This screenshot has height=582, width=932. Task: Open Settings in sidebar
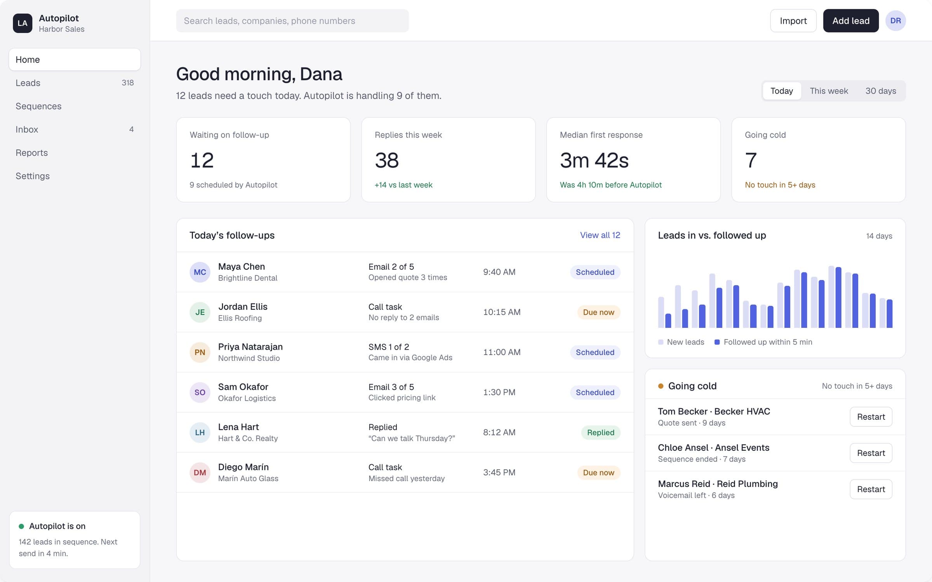[x=75, y=176]
